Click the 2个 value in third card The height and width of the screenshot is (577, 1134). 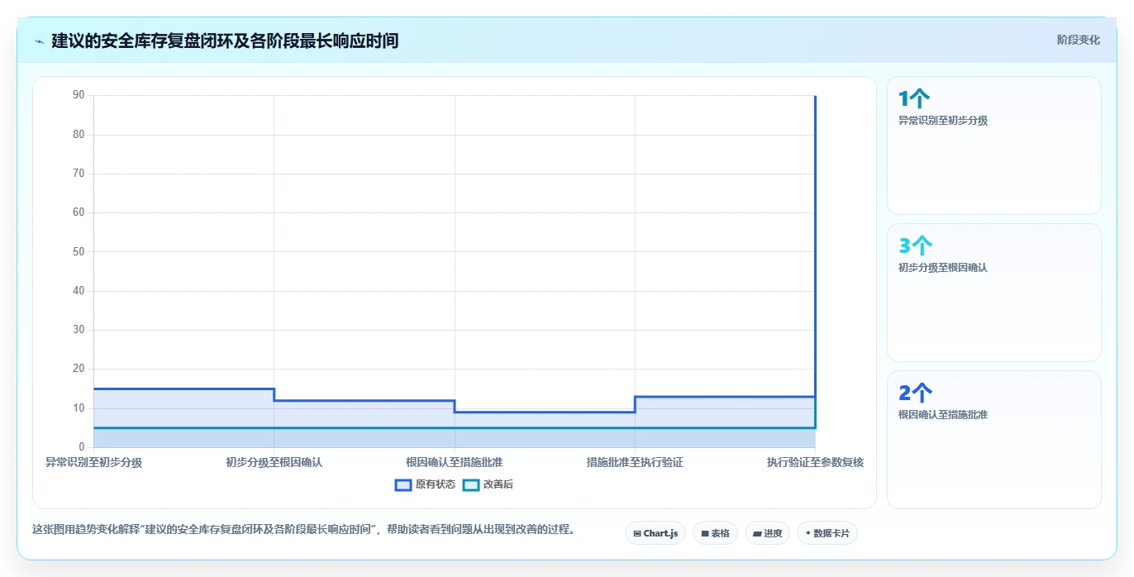pos(915,393)
